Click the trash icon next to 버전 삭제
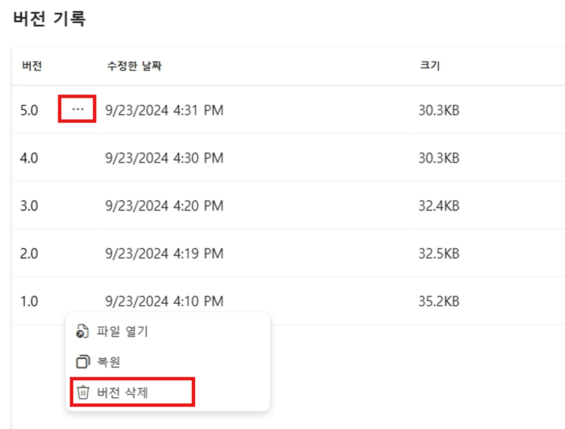This screenshot has height=429, width=565. point(83,392)
